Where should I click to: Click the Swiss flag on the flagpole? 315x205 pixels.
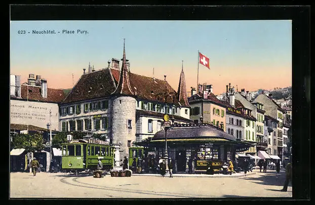click(204, 61)
